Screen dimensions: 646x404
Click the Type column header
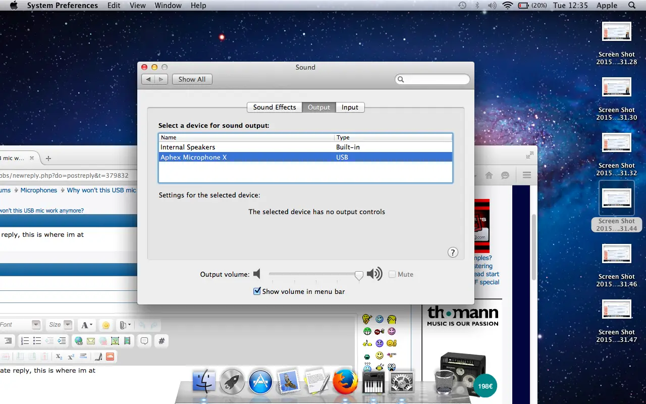coord(393,137)
